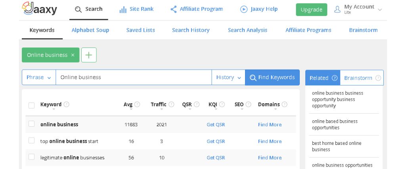
Task: Click the Search magnifier icon in top nav
Action: [78, 9]
